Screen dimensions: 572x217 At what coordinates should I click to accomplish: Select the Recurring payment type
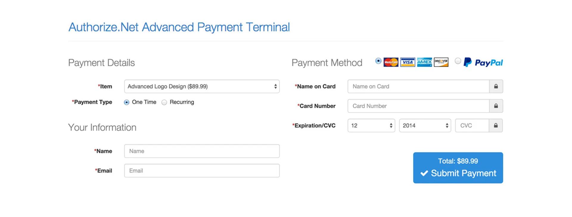point(164,102)
